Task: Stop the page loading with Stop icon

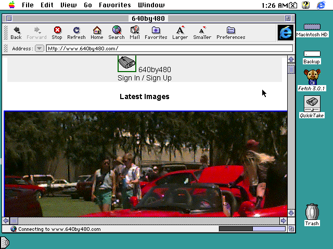Action: pos(57,33)
